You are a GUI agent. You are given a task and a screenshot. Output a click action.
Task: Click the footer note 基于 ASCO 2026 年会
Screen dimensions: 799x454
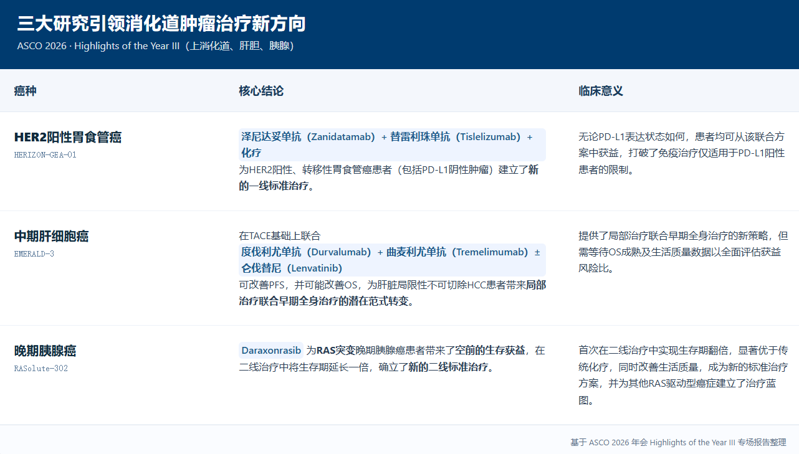(x=678, y=443)
